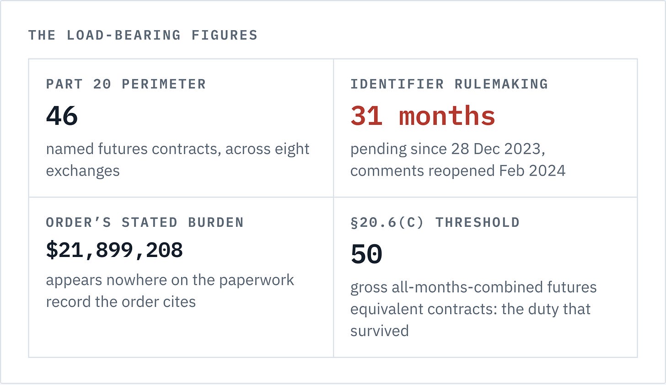Click 'named futures contracts, across eight exchanges' text
Screen dimensions: 666x385
[x=177, y=160]
